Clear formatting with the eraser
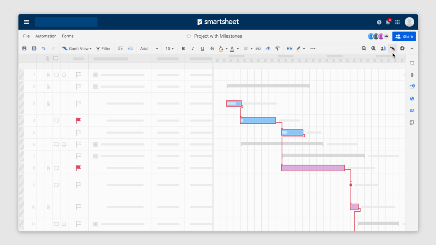Screen dimensions: 436x245 point(268,49)
